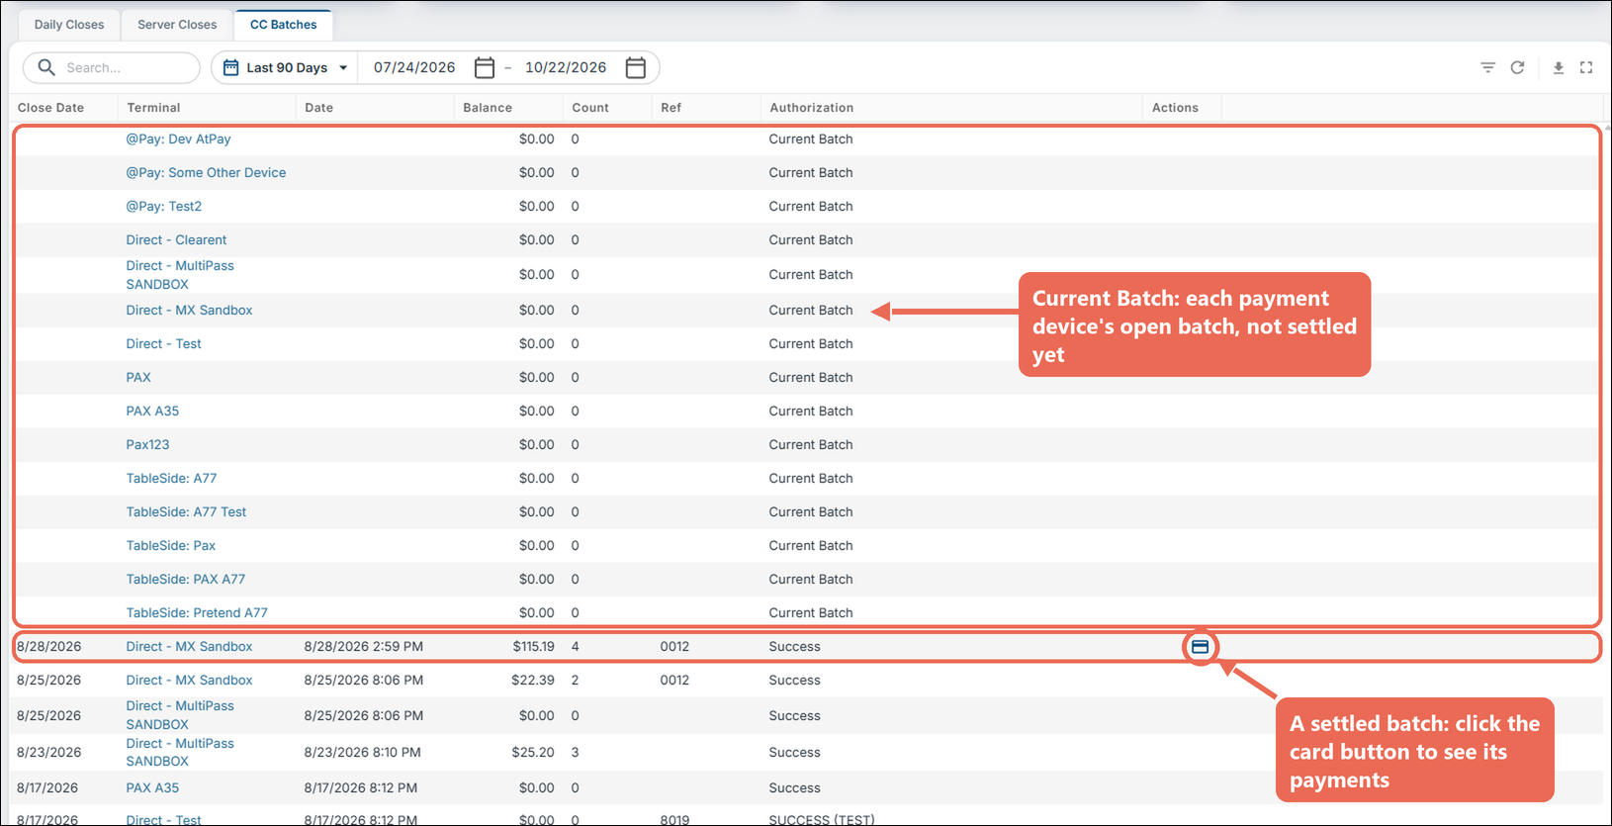This screenshot has height=826, width=1612.
Task: Sort by the Close Date column header
Action: pos(50,108)
